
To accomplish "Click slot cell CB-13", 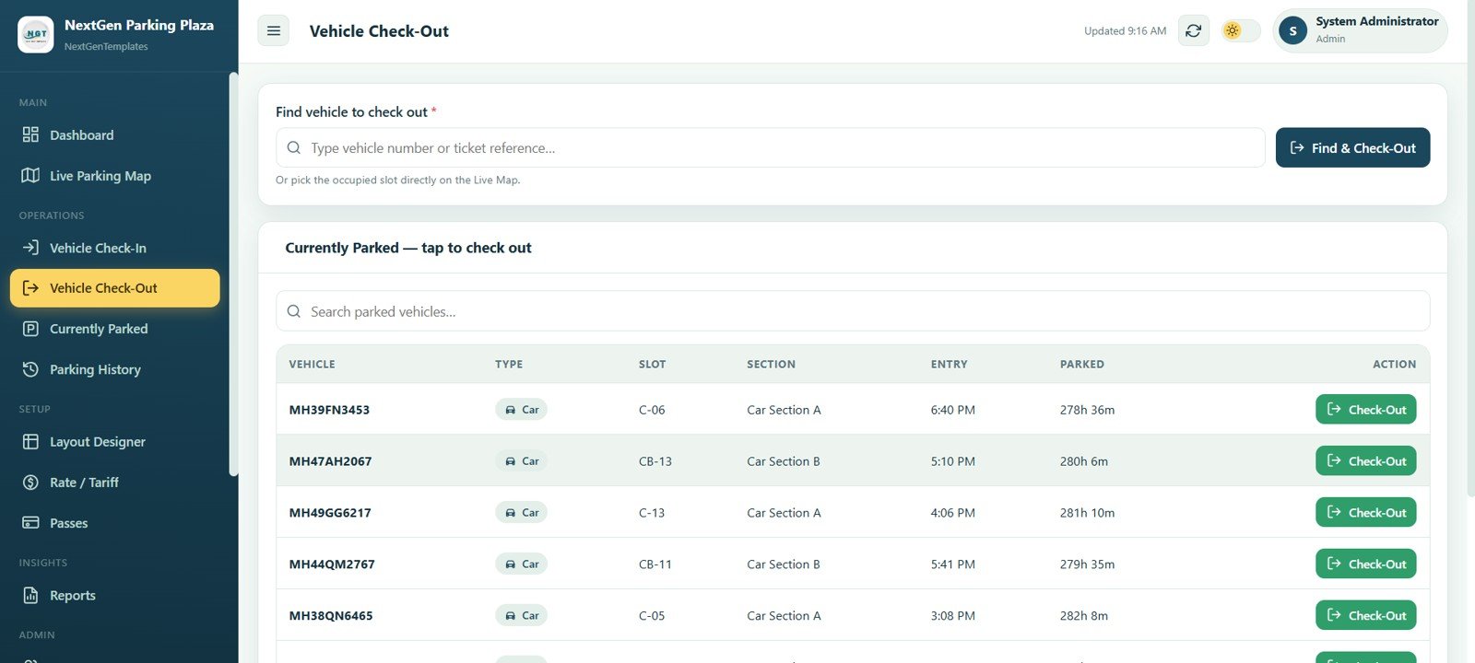I will [655, 461].
